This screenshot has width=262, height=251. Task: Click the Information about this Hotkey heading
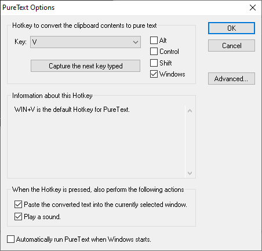pos(52,96)
